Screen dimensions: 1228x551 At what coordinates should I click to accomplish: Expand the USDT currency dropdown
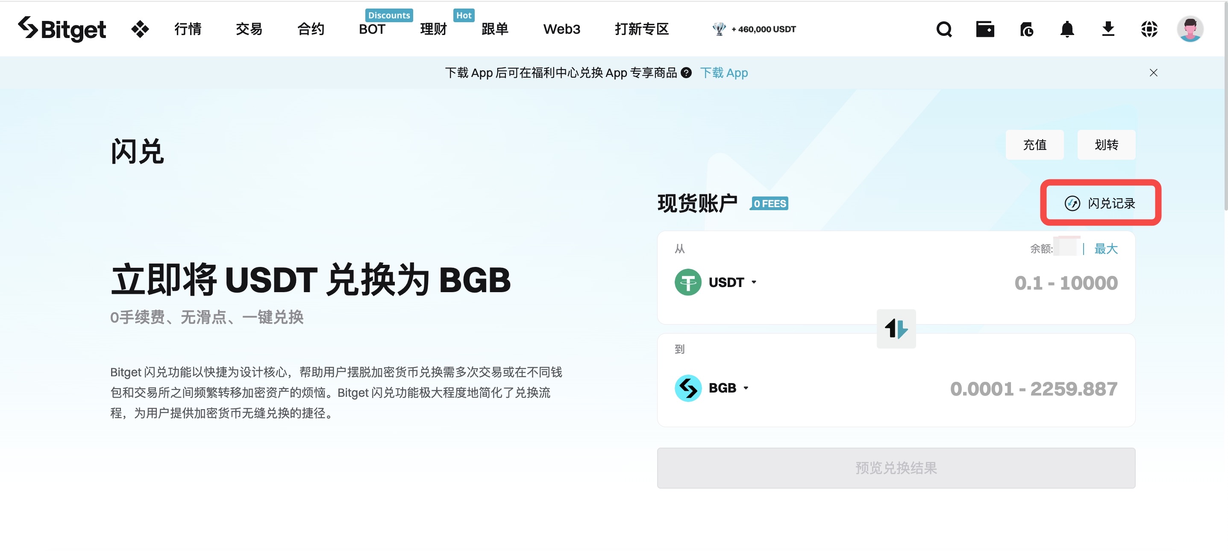732,282
